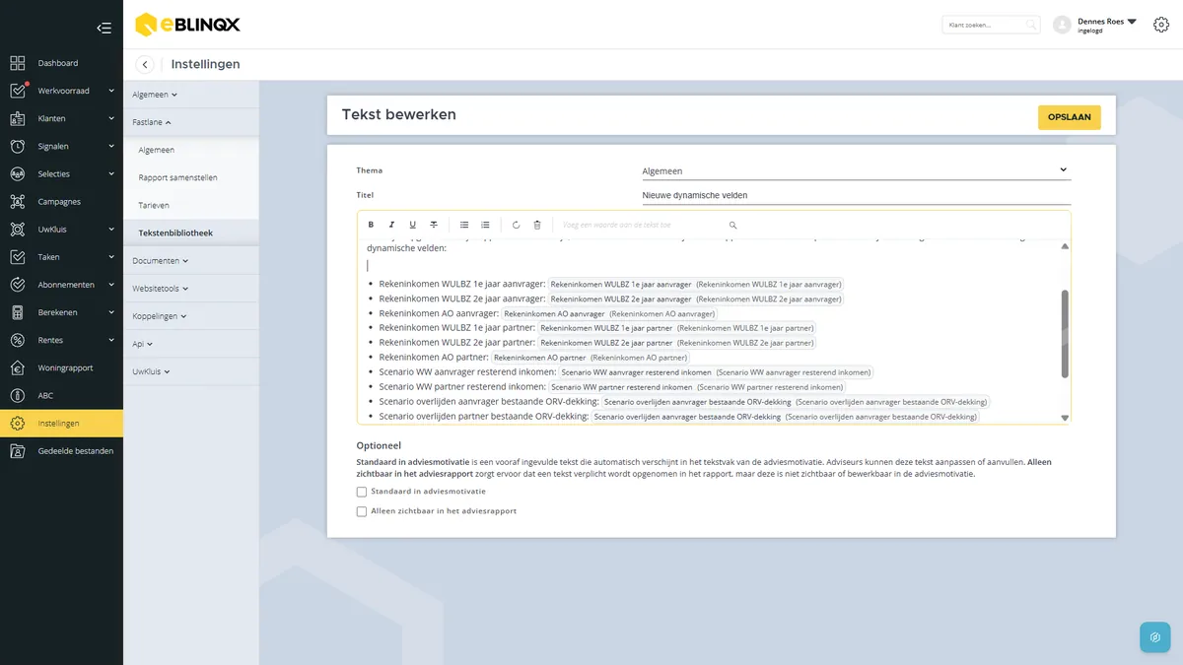Insert a numbered list
Screen dimensions: 1183x665
(x=485, y=225)
